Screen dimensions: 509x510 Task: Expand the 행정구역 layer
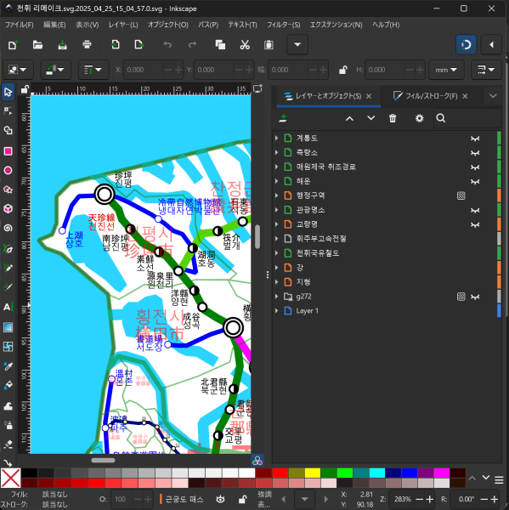[x=276, y=195]
